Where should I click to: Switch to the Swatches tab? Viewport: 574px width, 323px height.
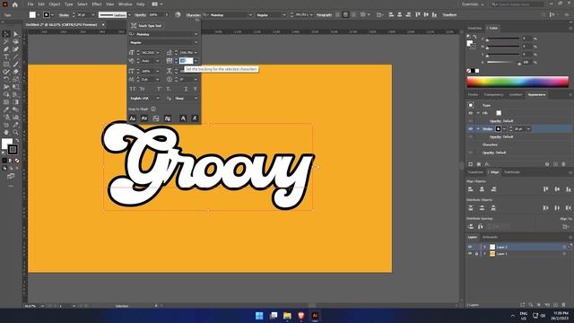474,28
